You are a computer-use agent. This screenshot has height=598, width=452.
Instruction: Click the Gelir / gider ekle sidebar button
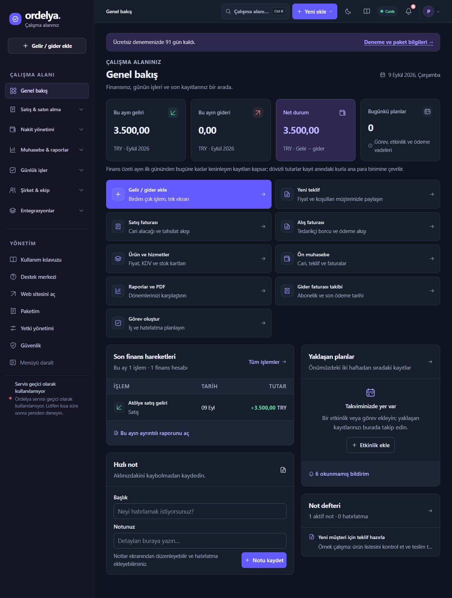(47, 46)
